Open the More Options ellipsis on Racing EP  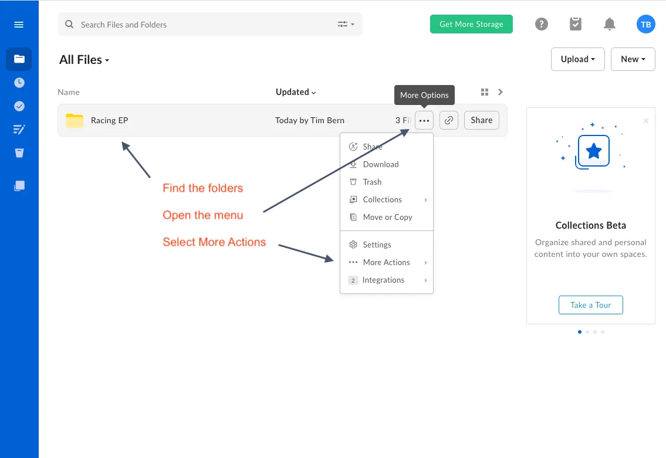(424, 120)
